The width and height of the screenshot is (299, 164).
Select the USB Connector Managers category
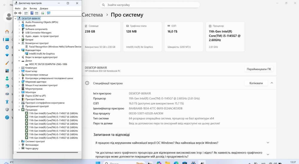[x=38, y=33]
